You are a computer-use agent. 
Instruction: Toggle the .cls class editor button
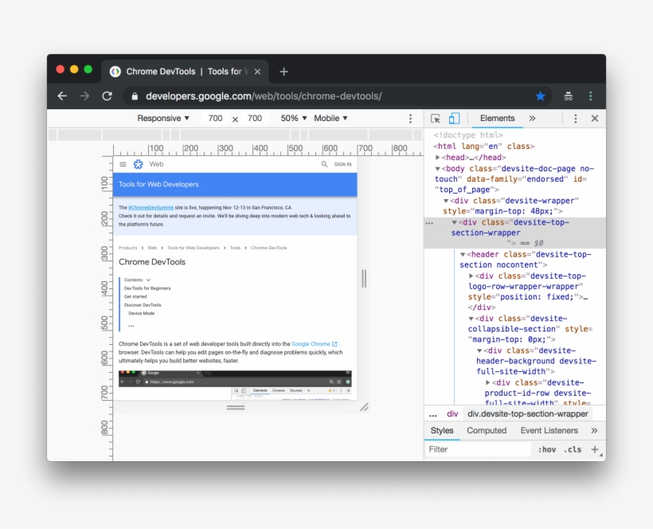[573, 449]
